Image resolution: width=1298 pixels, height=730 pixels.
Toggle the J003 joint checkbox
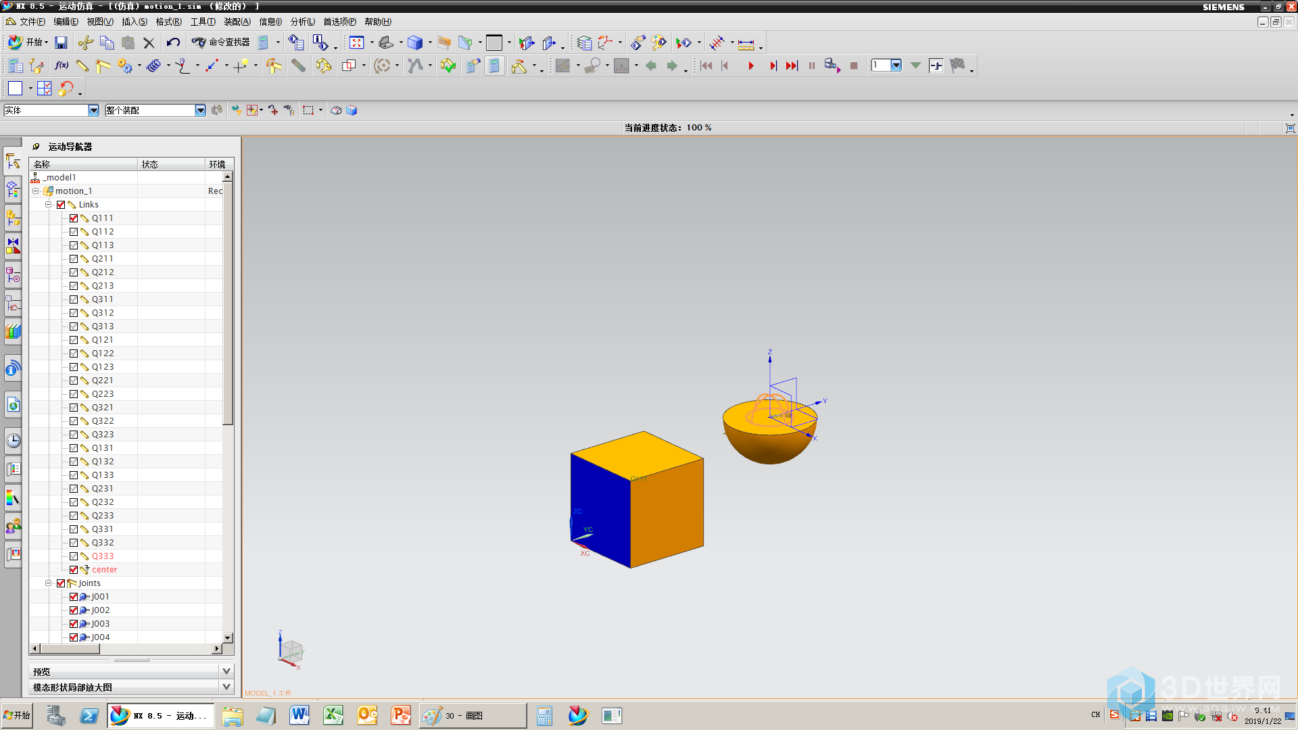[x=74, y=624]
